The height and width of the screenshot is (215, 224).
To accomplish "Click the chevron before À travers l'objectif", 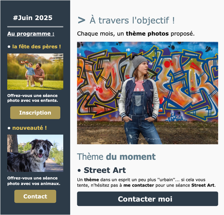I will pyautogui.click(x=82, y=20).
